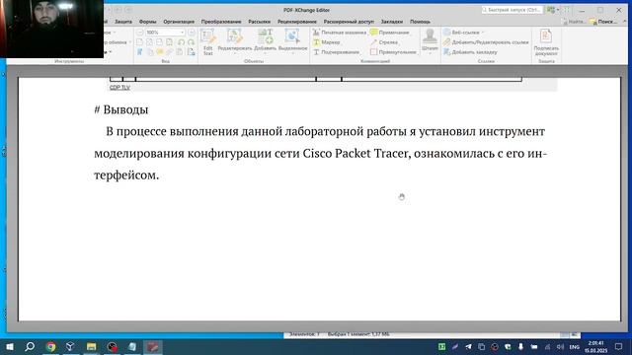
Task: Click the Поиск search button
Action: coord(603,22)
